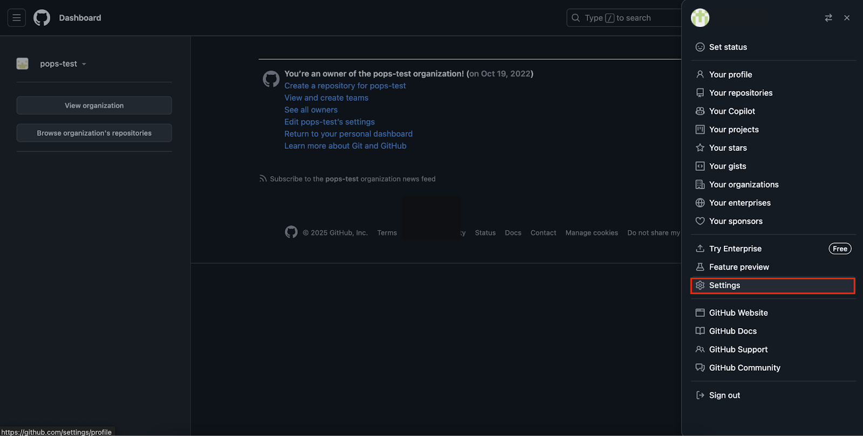
Task: Select Your enterprises menu item
Action: point(773,203)
